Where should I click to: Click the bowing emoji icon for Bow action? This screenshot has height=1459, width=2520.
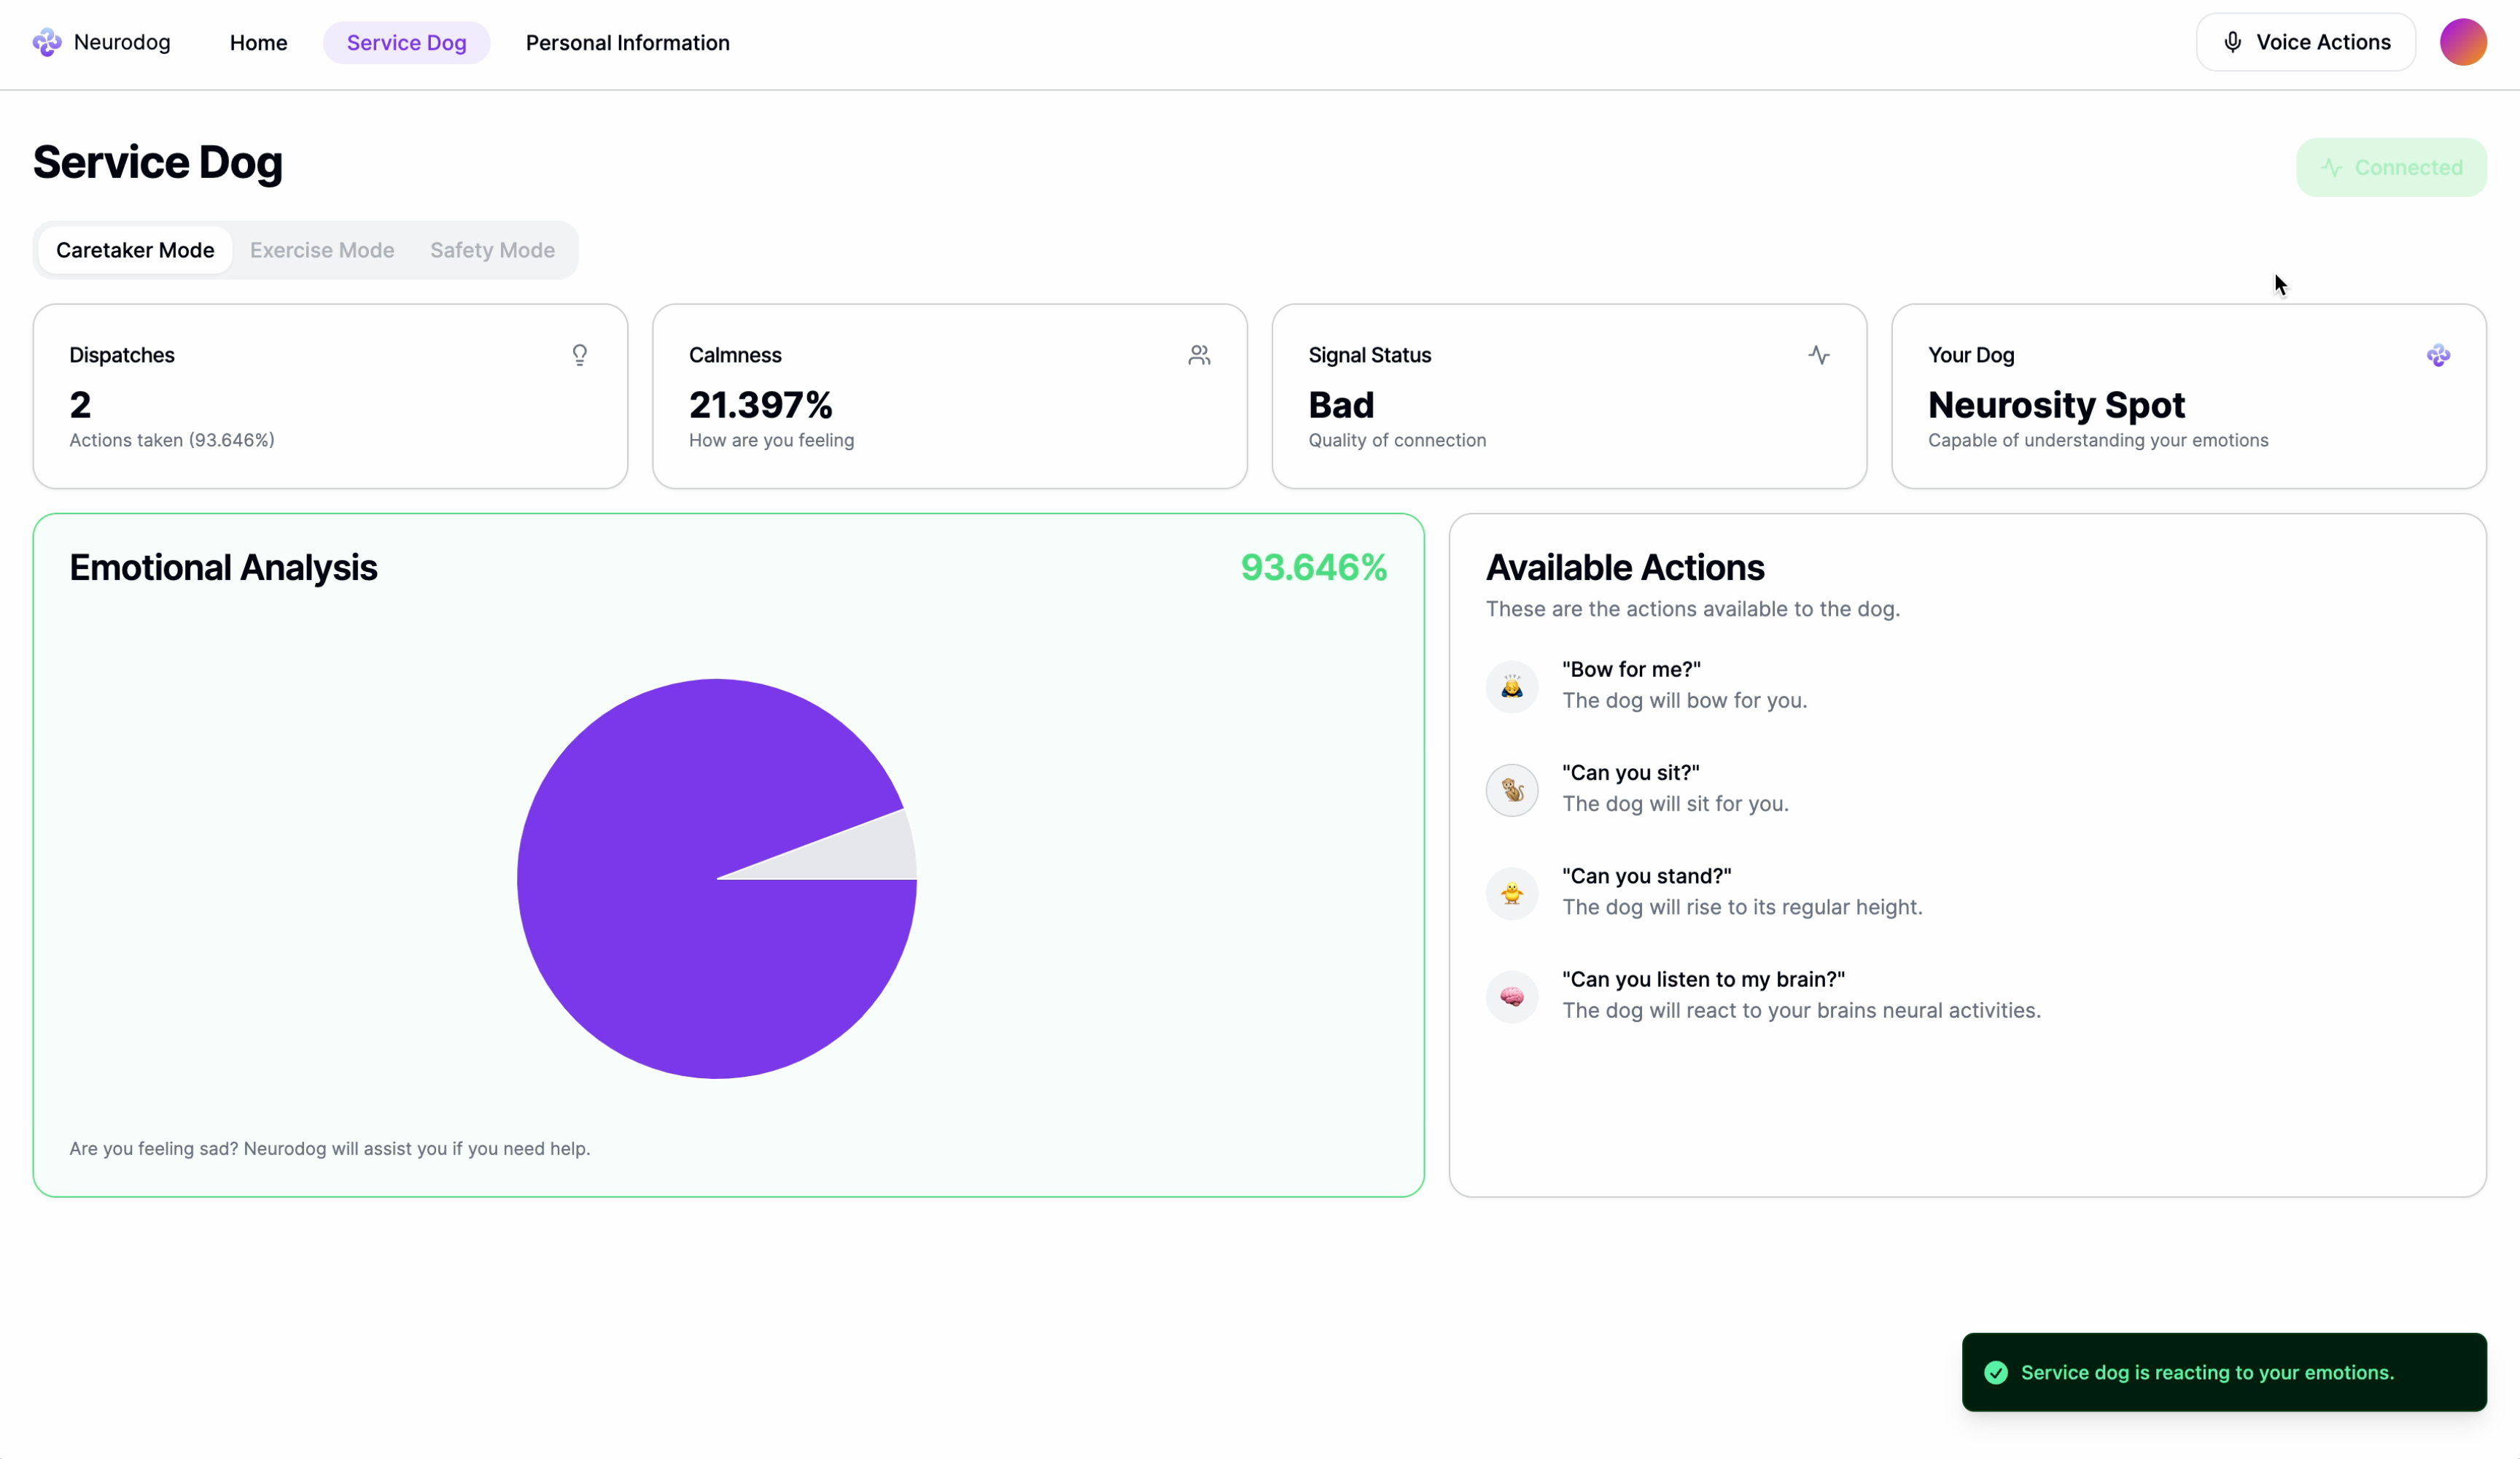tap(1511, 686)
